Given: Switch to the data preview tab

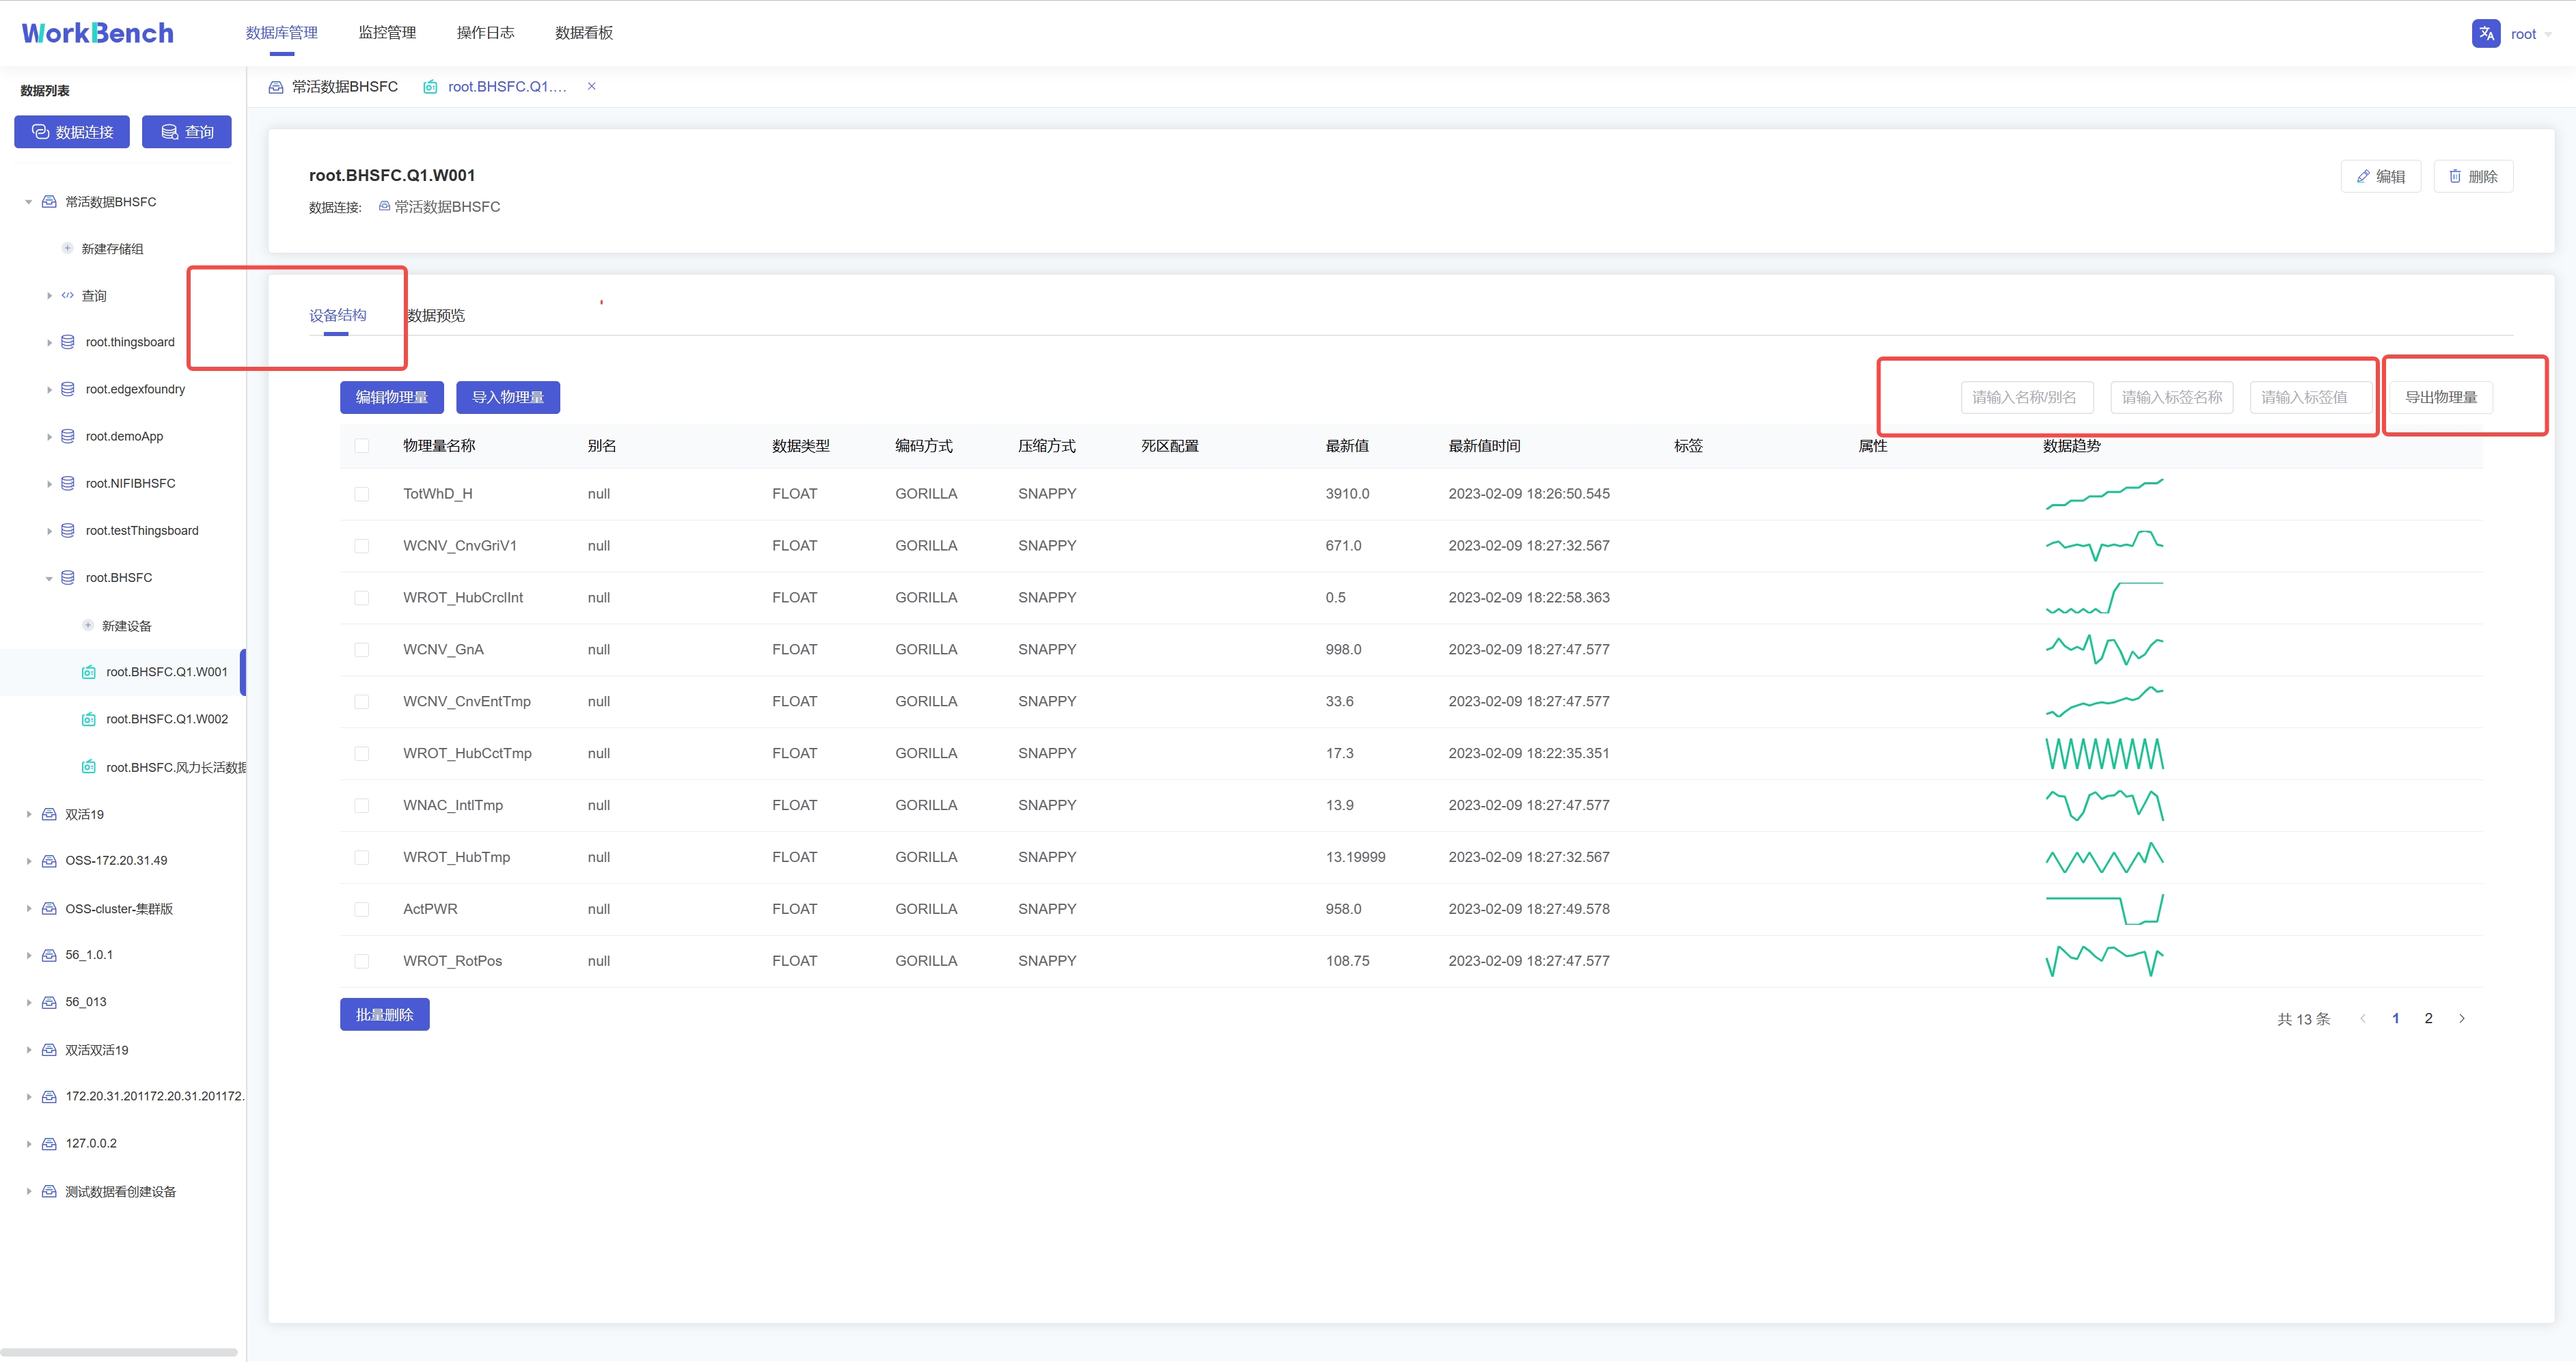Looking at the screenshot, I should click(x=436, y=315).
